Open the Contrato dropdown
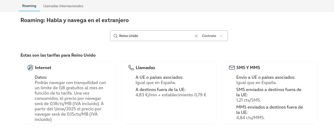The height and width of the screenshot is (131, 334). 212,36
